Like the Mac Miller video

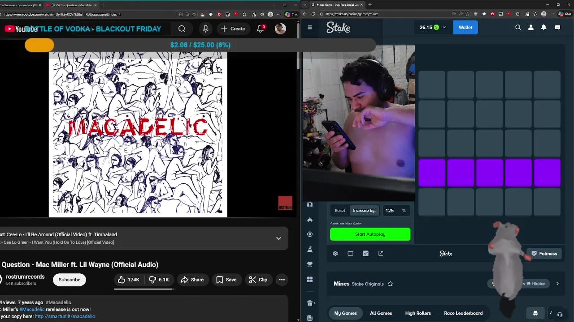coord(129,280)
